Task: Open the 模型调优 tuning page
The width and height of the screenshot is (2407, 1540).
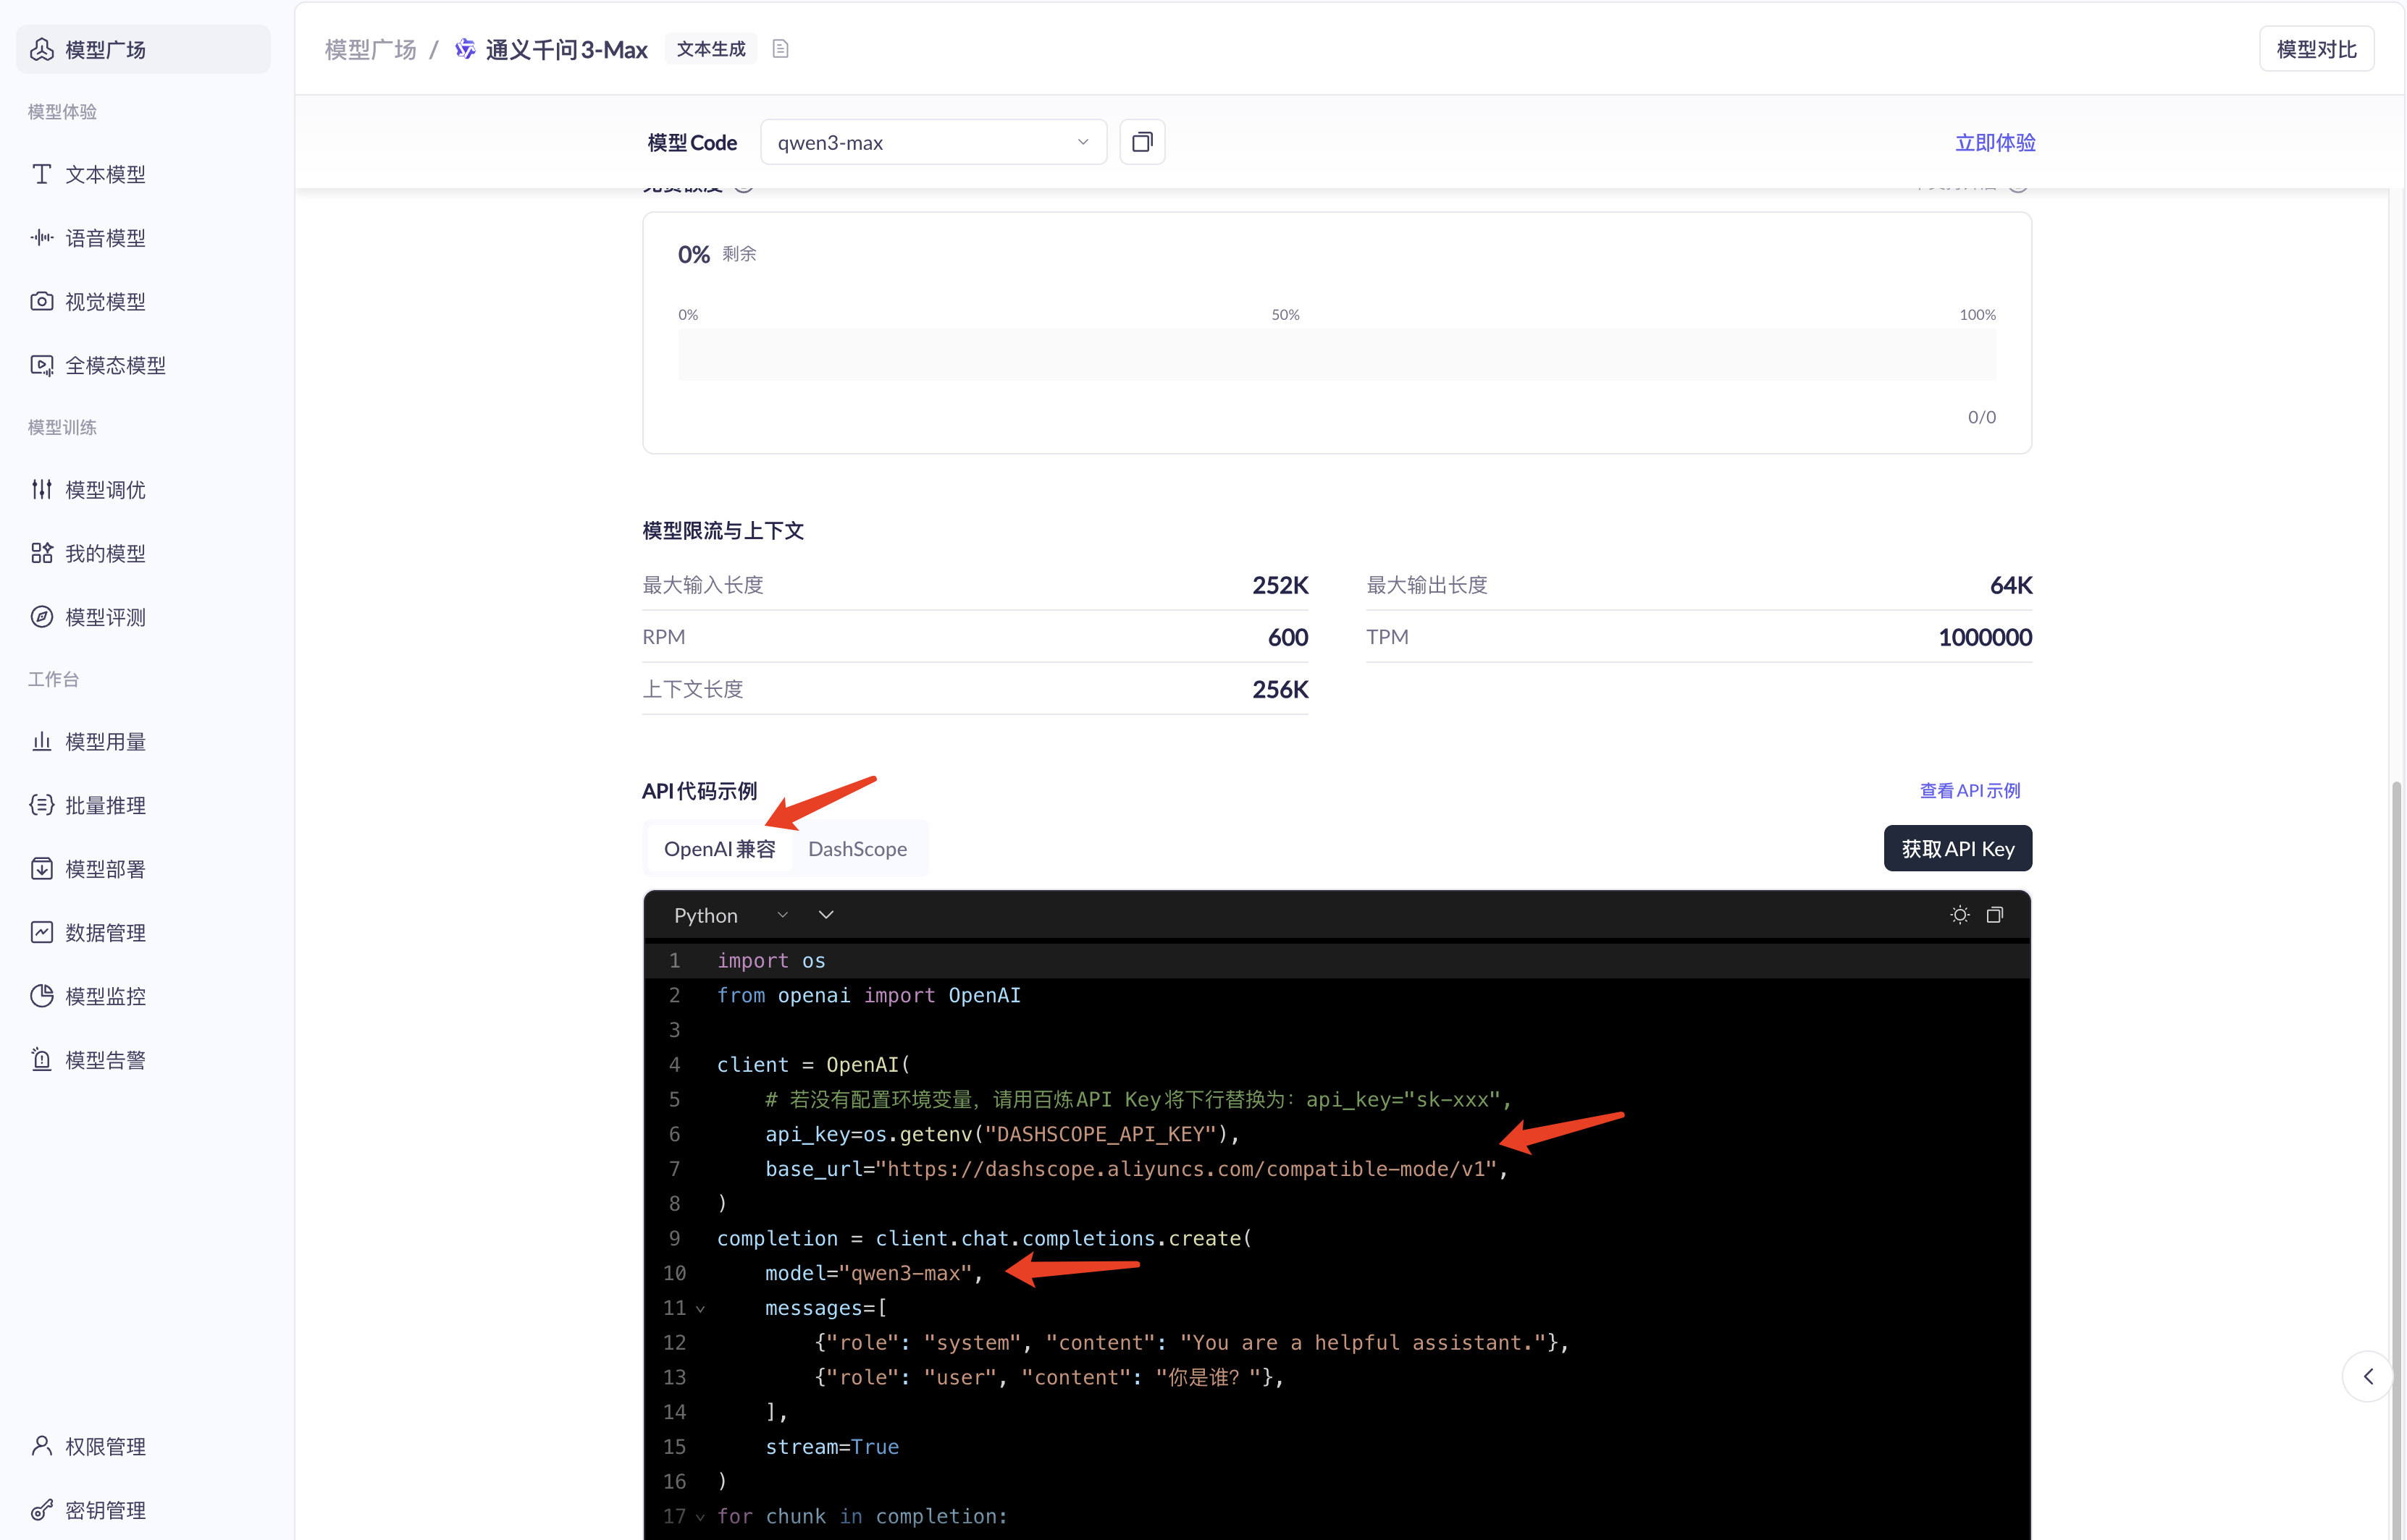Action: (104, 490)
